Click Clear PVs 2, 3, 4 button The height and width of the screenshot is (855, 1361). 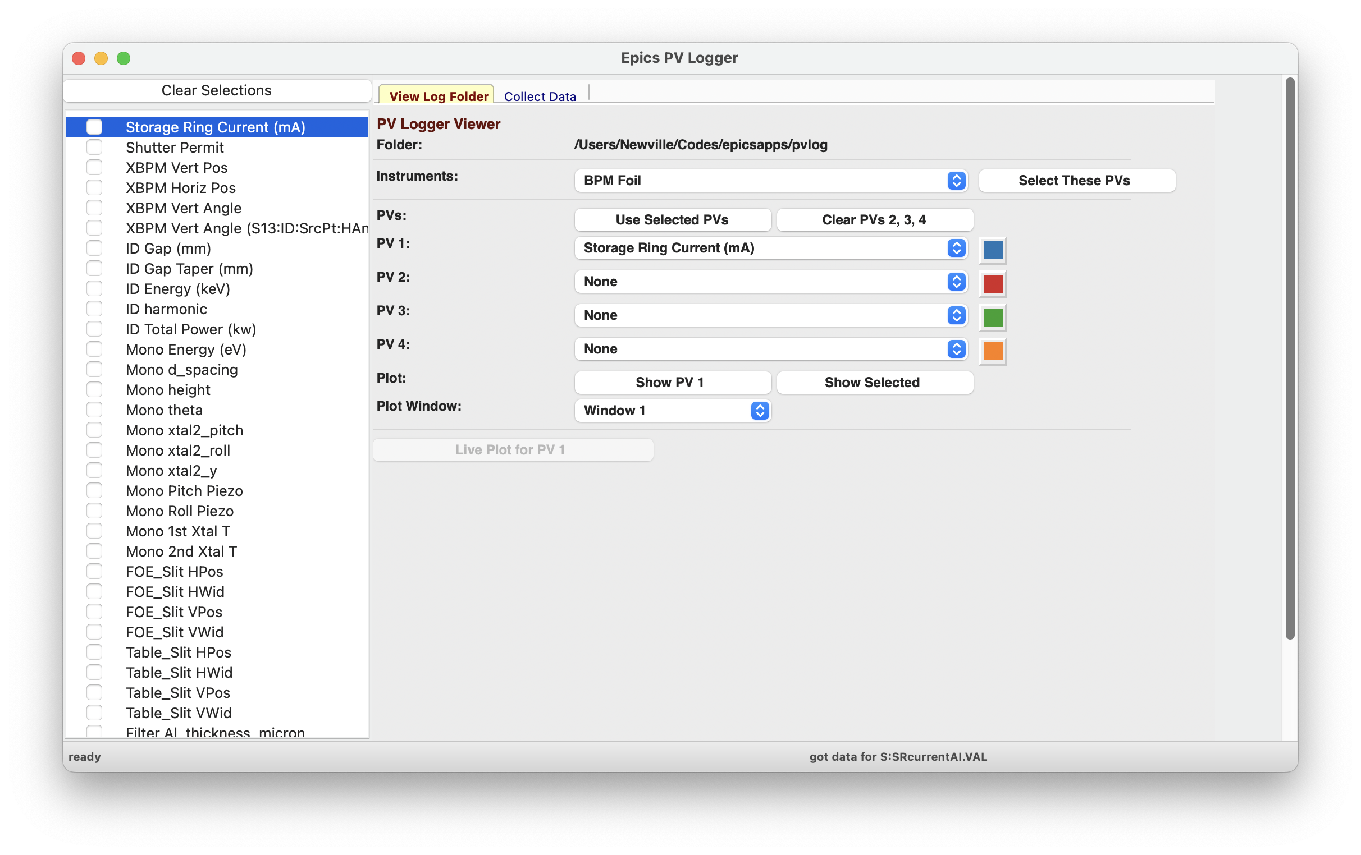point(873,219)
